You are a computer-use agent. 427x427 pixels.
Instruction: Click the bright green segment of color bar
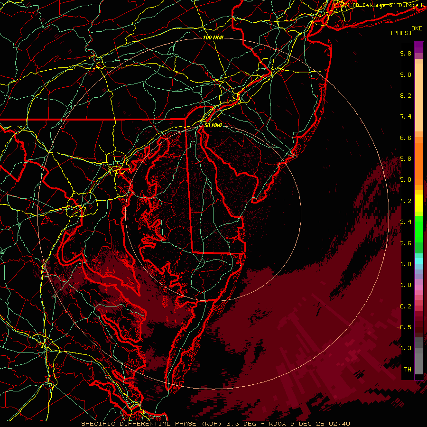(419, 229)
